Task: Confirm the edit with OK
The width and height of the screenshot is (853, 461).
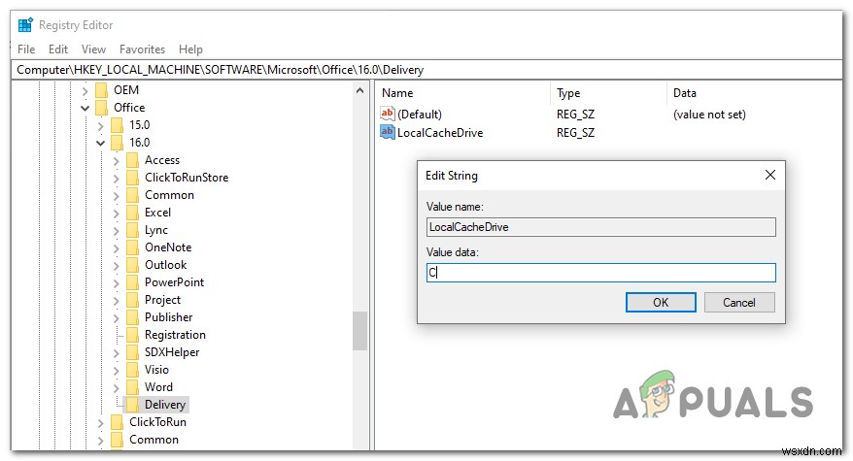Action: click(x=661, y=302)
